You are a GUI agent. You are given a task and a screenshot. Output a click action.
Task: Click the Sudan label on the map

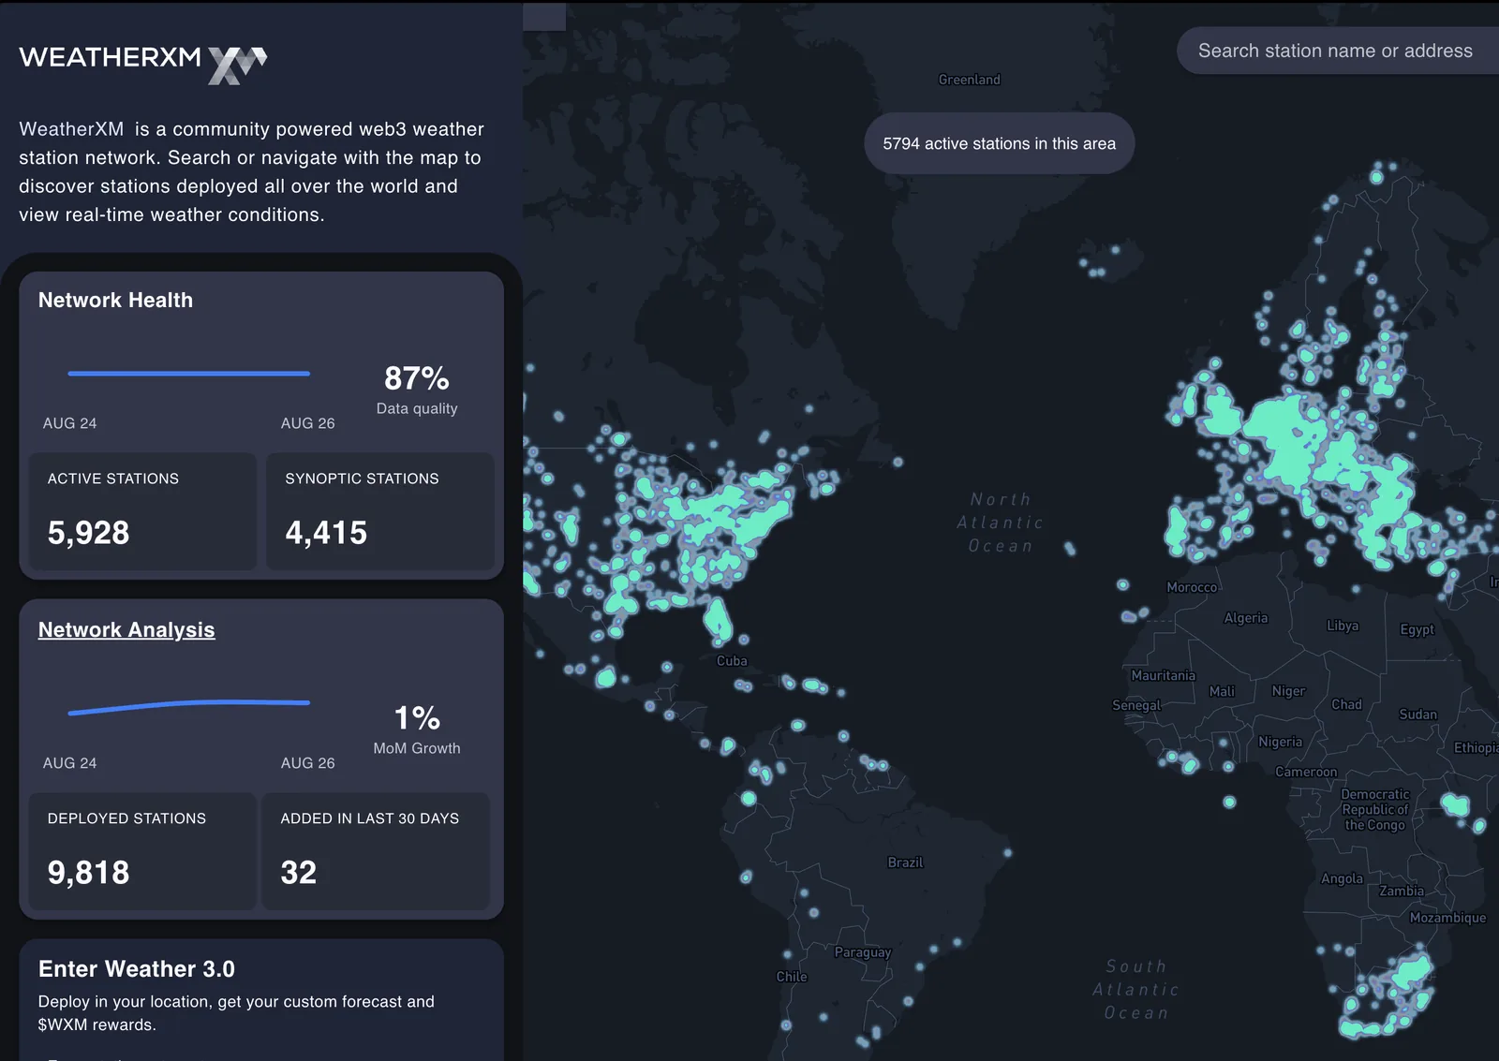tap(1417, 715)
